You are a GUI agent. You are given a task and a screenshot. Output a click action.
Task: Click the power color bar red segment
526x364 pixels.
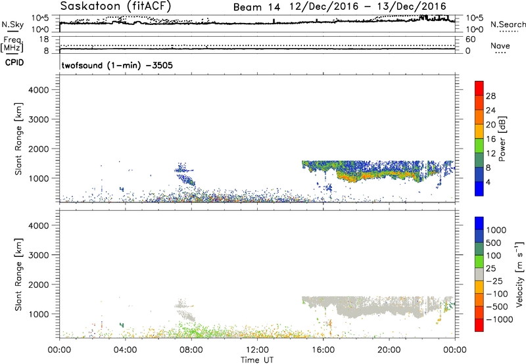pos(479,88)
